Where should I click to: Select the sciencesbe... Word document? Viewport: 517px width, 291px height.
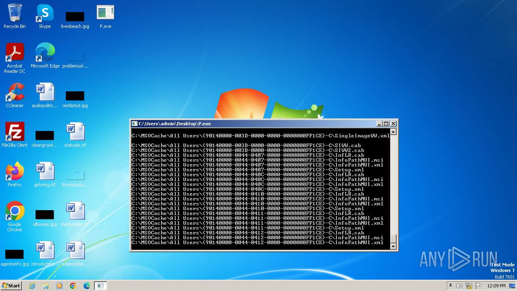pos(75,254)
